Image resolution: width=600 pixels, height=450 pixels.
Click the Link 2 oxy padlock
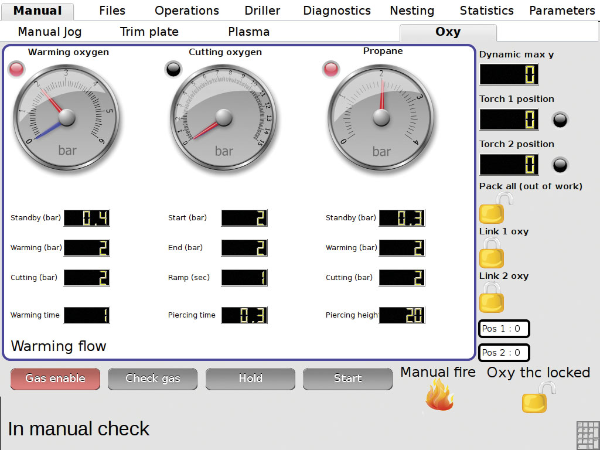[x=491, y=299]
